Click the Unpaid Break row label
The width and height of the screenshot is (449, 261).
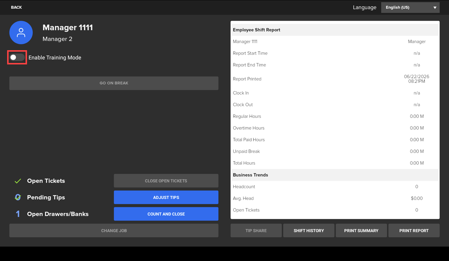[x=246, y=151]
